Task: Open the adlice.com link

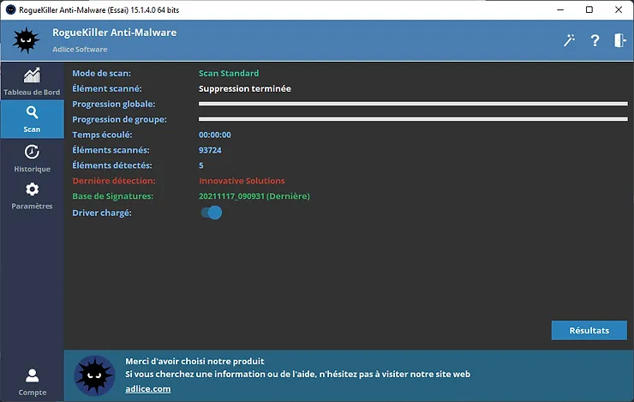Action: [x=148, y=389]
